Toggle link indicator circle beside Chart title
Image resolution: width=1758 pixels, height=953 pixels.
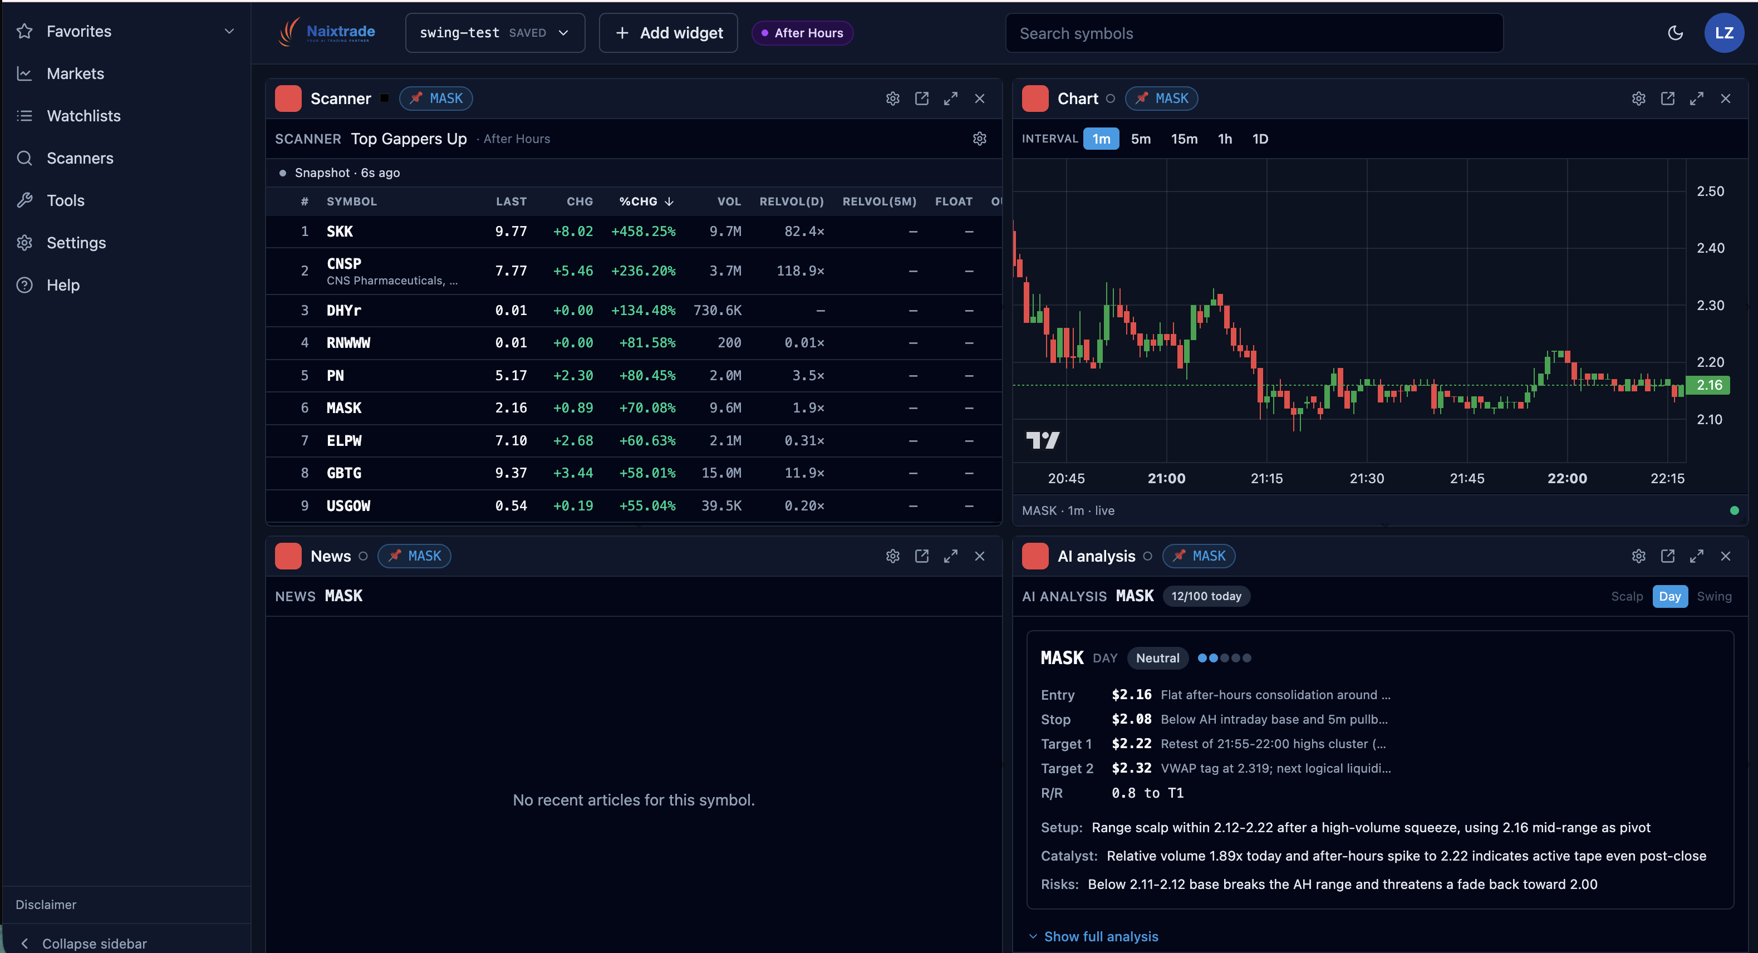[x=1111, y=99]
